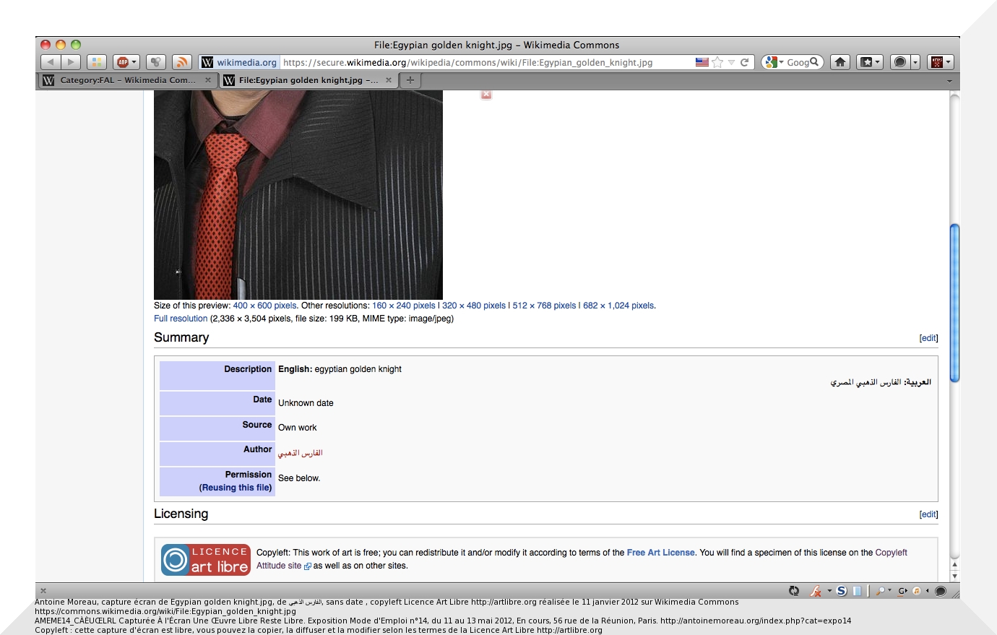997x635 pixels.
Task: Click the browser back arrow button
Action: click(x=50, y=62)
